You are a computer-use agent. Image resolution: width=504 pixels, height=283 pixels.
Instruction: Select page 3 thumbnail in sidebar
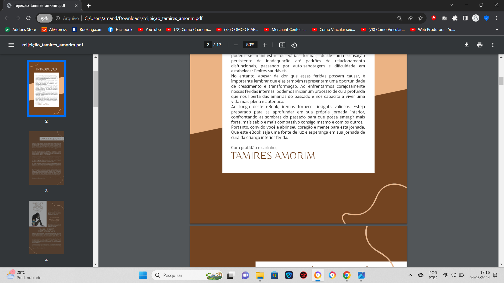click(x=46, y=158)
